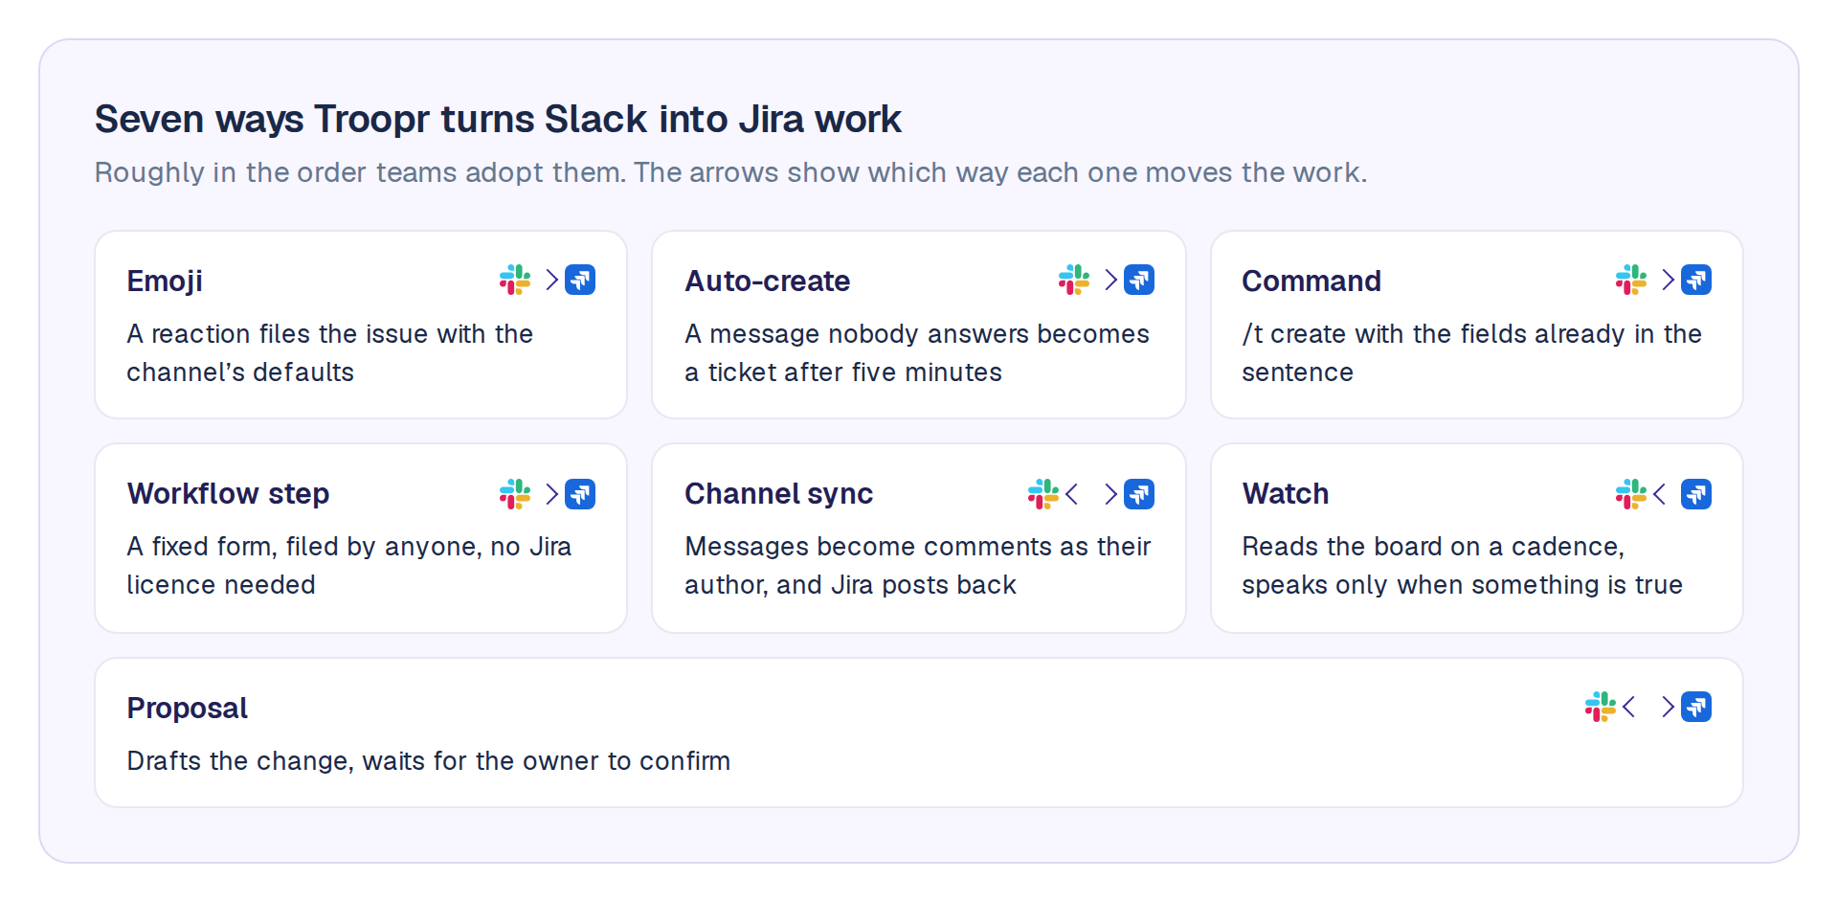Click the right arrow on Proposal card
Image resolution: width=1838 pixels, height=902 pixels.
coord(1669,707)
